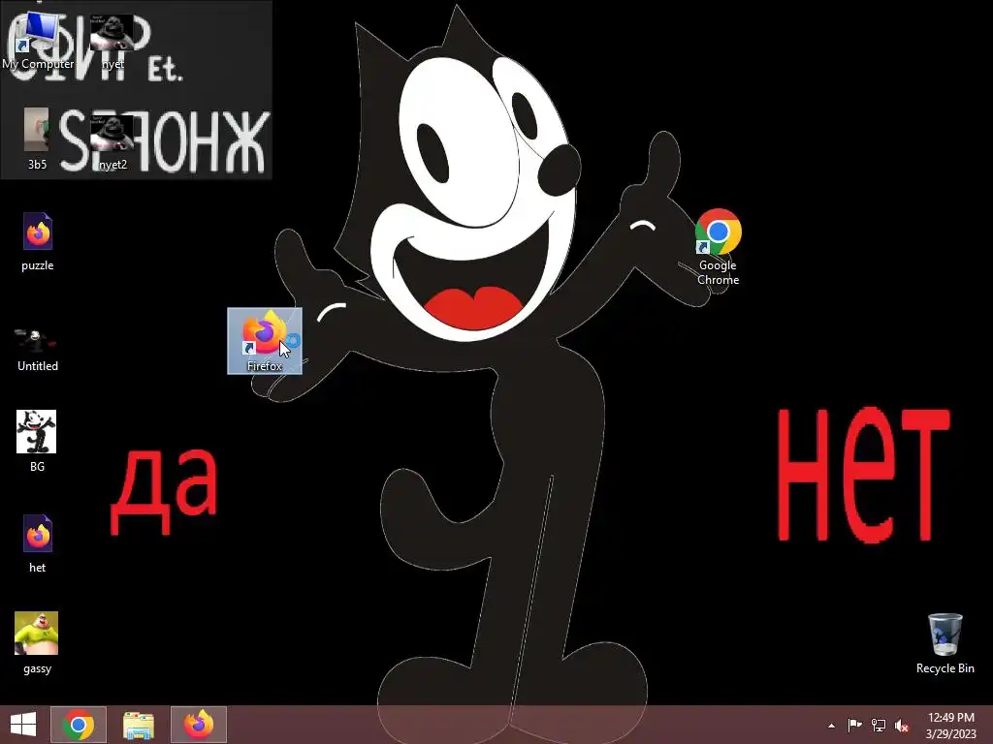This screenshot has width=993, height=744.
Task: Select the BG image thumbnail icon
Action: pos(37,441)
